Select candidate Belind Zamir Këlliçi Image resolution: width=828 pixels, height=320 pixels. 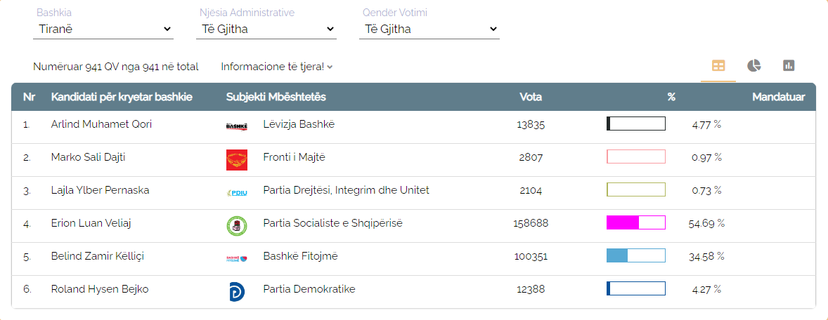[x=97, y=255]
